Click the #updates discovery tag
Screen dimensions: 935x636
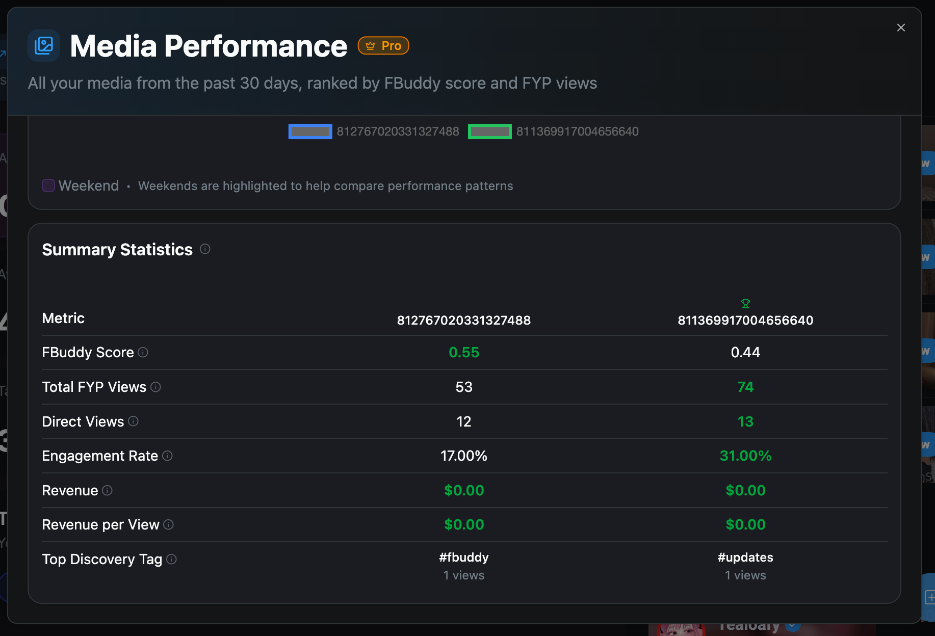(745, 558)
